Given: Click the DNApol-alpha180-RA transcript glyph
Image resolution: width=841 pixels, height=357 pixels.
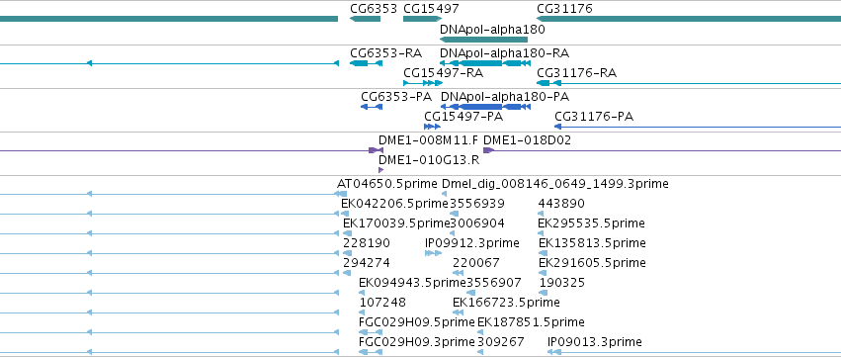Looking at the screenshot, I should tap(485, 63).
